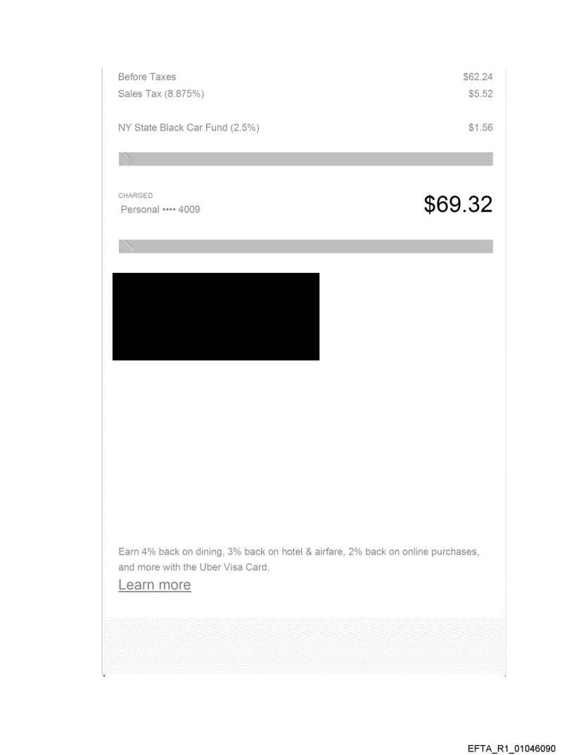Image resolution: width=574 pixels, height=755 pixels.
Task: Click the "Learn more" link
Action: 154,585
